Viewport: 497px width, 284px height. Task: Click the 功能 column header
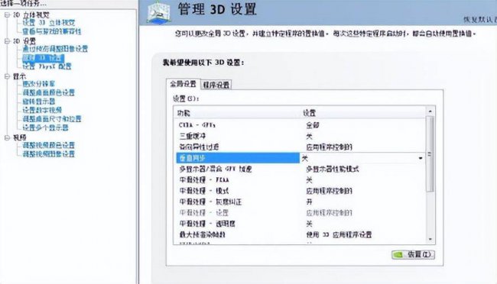click(x=184, y=113)
